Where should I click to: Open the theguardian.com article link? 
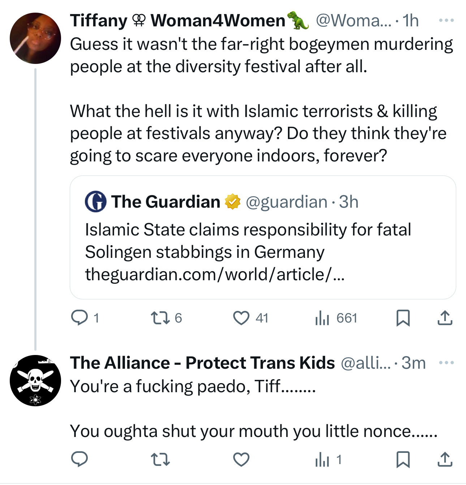[x=215, y=274]
